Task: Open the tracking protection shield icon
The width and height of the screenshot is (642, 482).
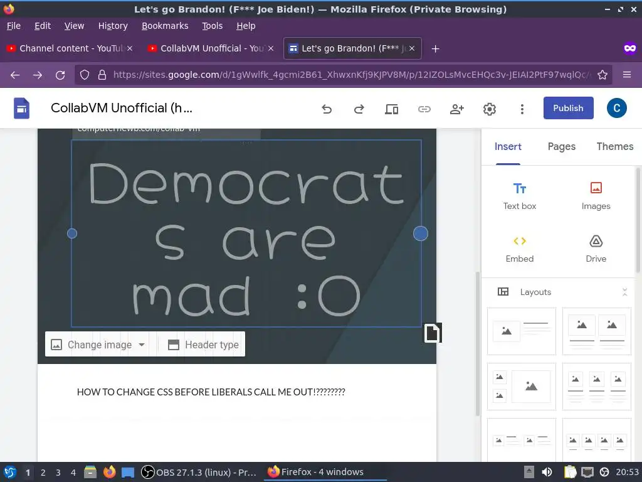Action: point(85,75)
